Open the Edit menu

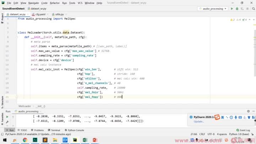pos(16,3)
